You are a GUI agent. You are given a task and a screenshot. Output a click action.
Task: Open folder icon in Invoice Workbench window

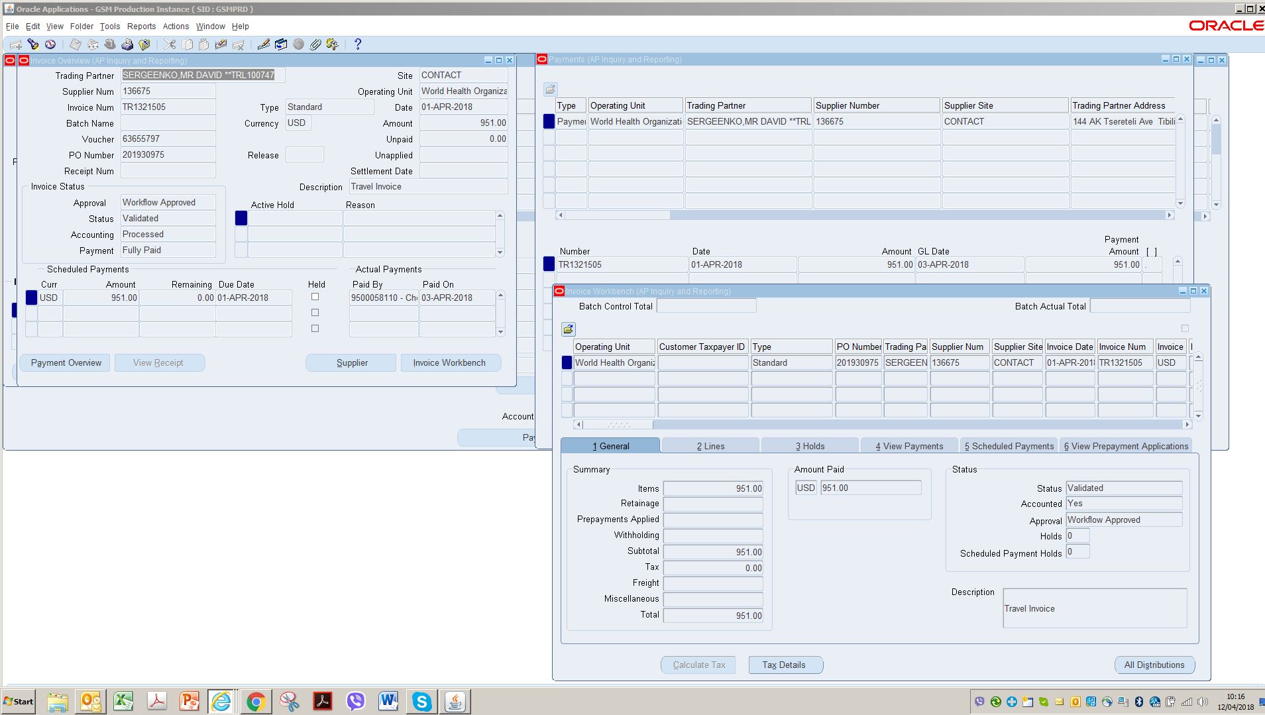tap(569, 329)
